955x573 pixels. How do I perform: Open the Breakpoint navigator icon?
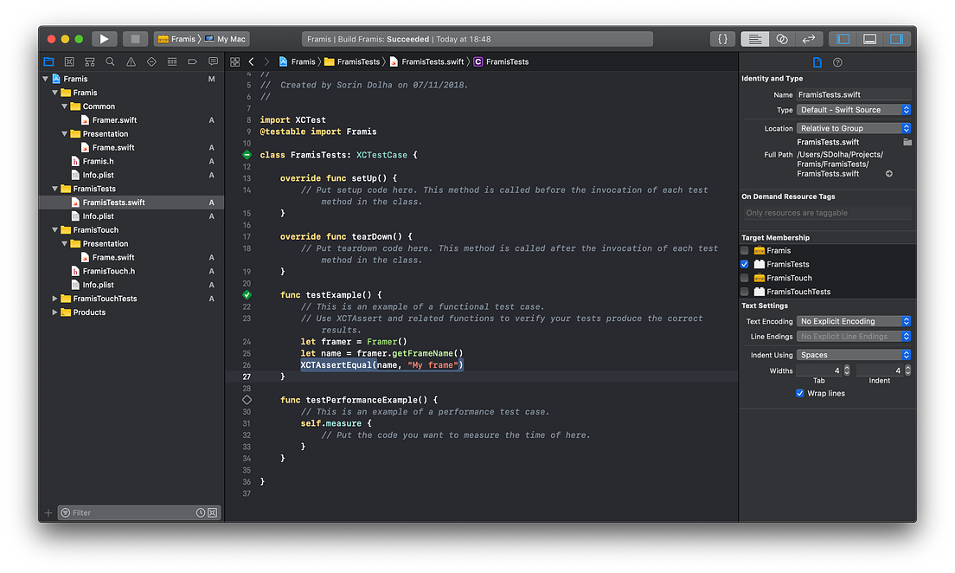pyautogui.click(x=193, y=61)
